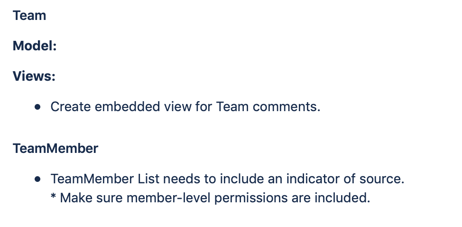
Task: Click the bold TeamMember heading
Action: (55, 148)
